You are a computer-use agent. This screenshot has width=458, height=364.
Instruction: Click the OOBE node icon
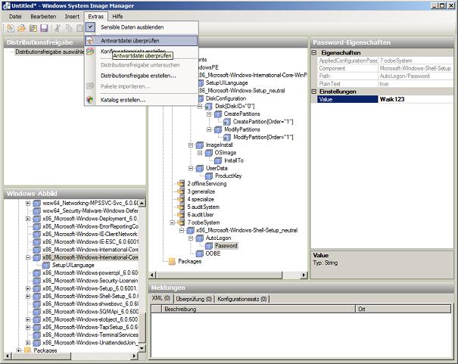pyautogui.click(x=200, y=254)
